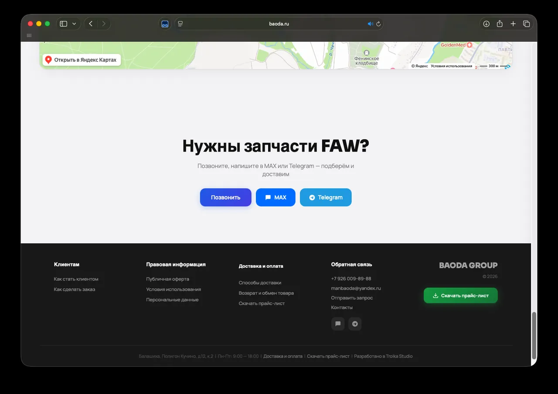Click the page vertical scrollbar thumb
Viewport: 558px width, 394px height.
point(534,335)
